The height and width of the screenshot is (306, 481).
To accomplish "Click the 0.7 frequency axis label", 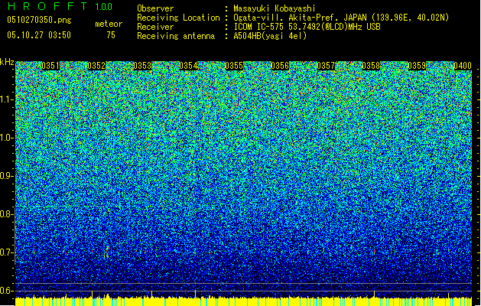I will [6, 252].
